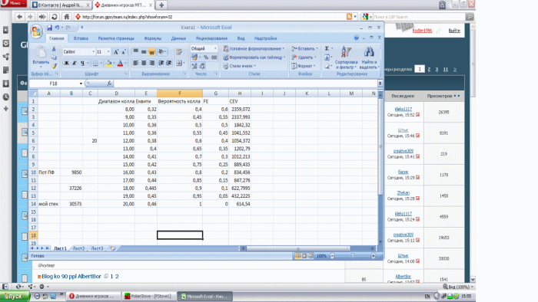
Task: Open the Формулы ribbon tab
Action: (x=153, y=38)
